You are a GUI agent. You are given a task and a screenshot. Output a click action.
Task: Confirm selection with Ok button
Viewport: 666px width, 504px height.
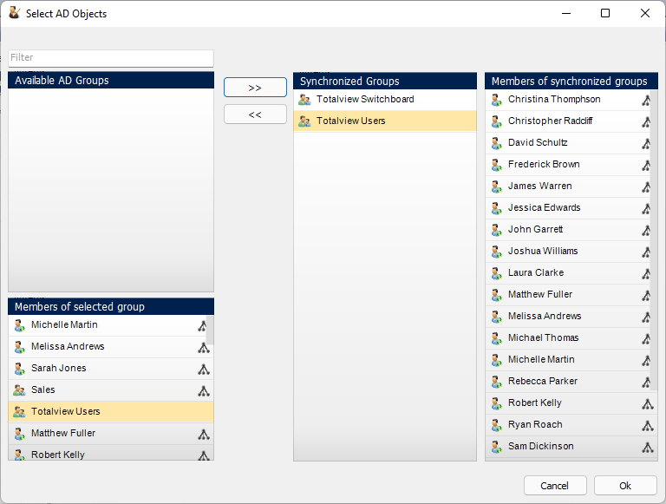pos(625,485)
